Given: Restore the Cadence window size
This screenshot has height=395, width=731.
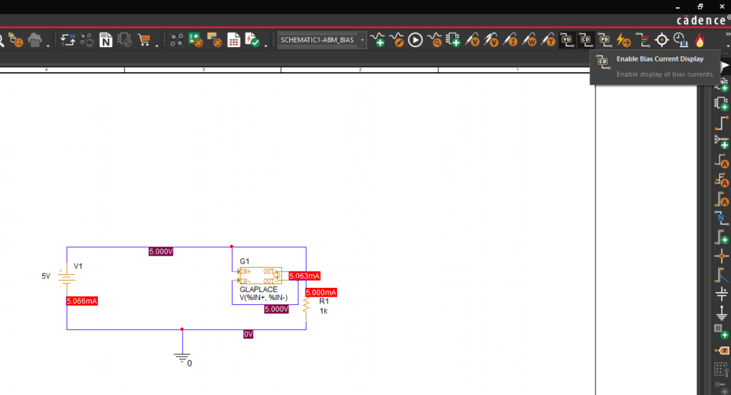Looking at the screenshot, I should [700, 6].
